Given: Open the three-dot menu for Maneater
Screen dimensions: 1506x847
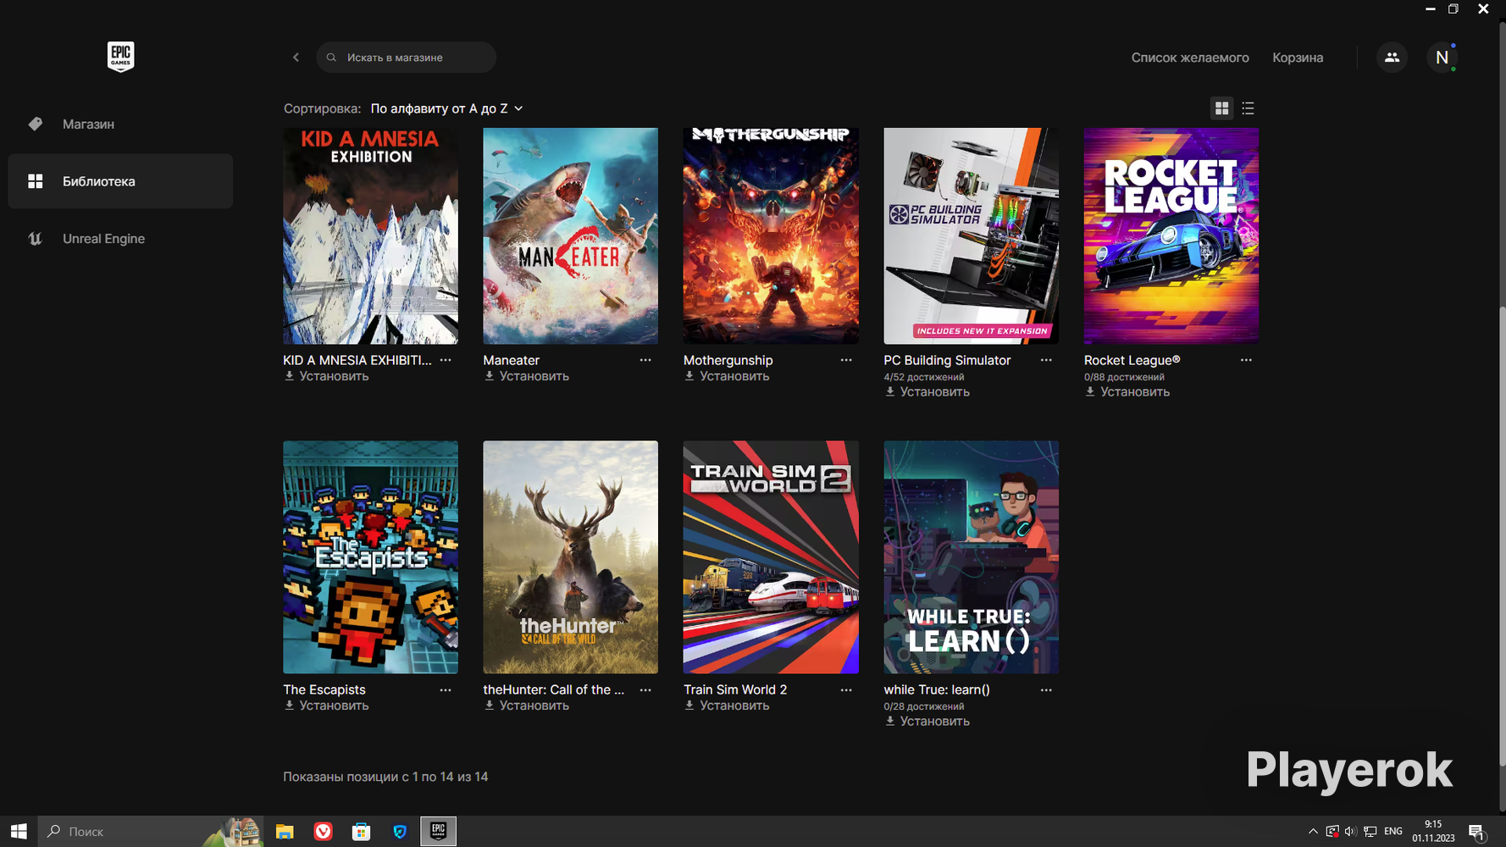Looking at the screenshot, I should tap(645, 360).
